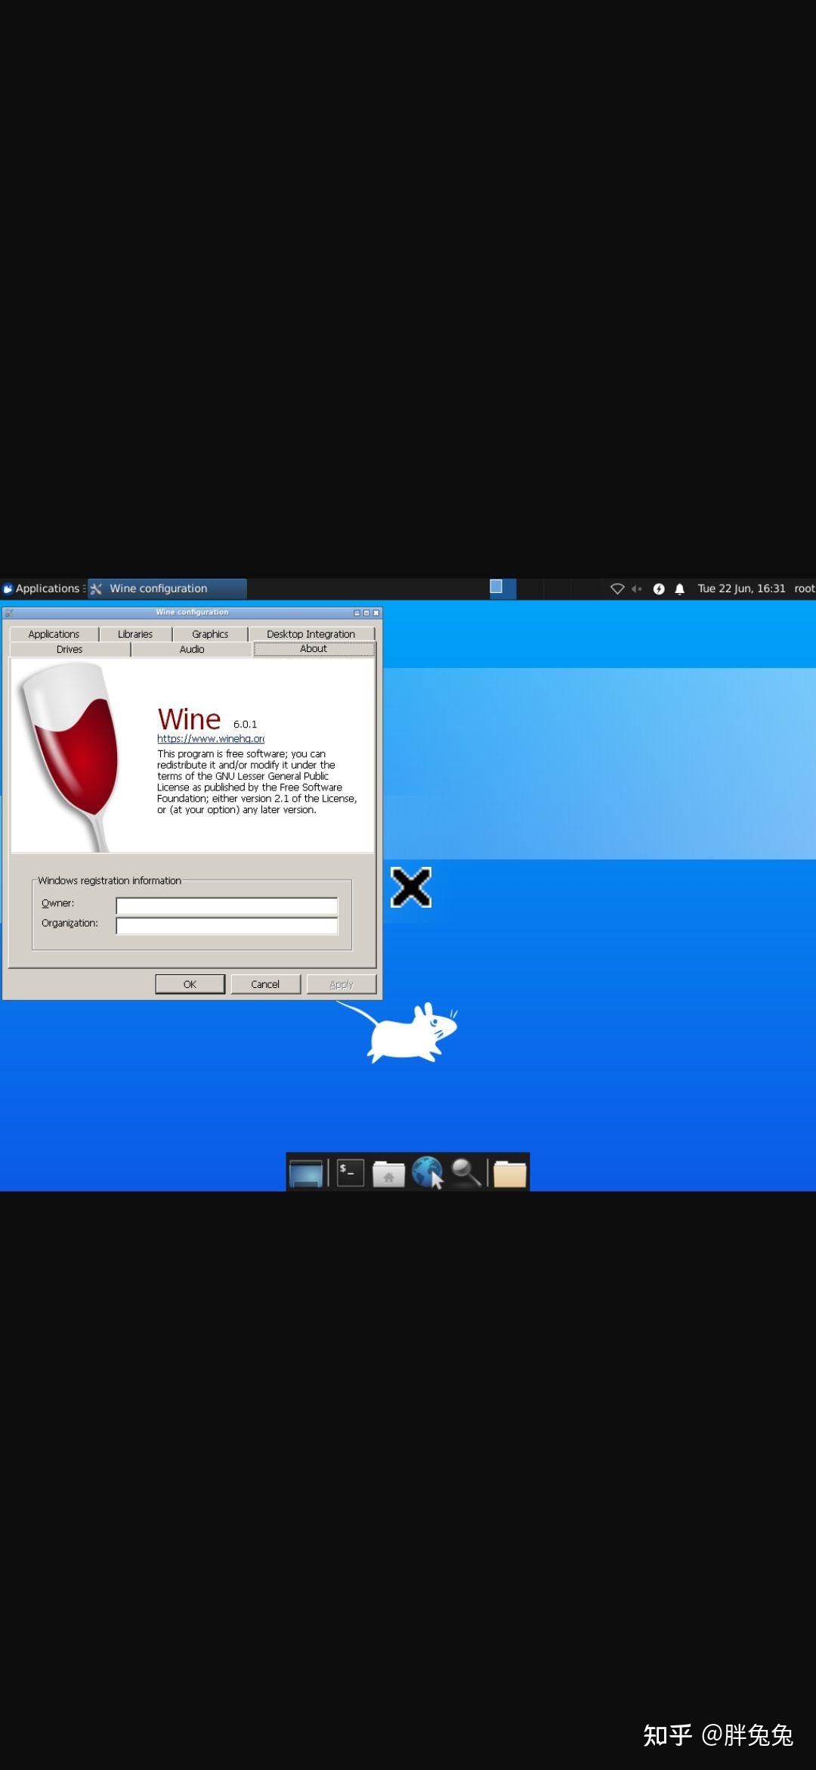Open the Desktop Integration tab

tap(311, 634)
